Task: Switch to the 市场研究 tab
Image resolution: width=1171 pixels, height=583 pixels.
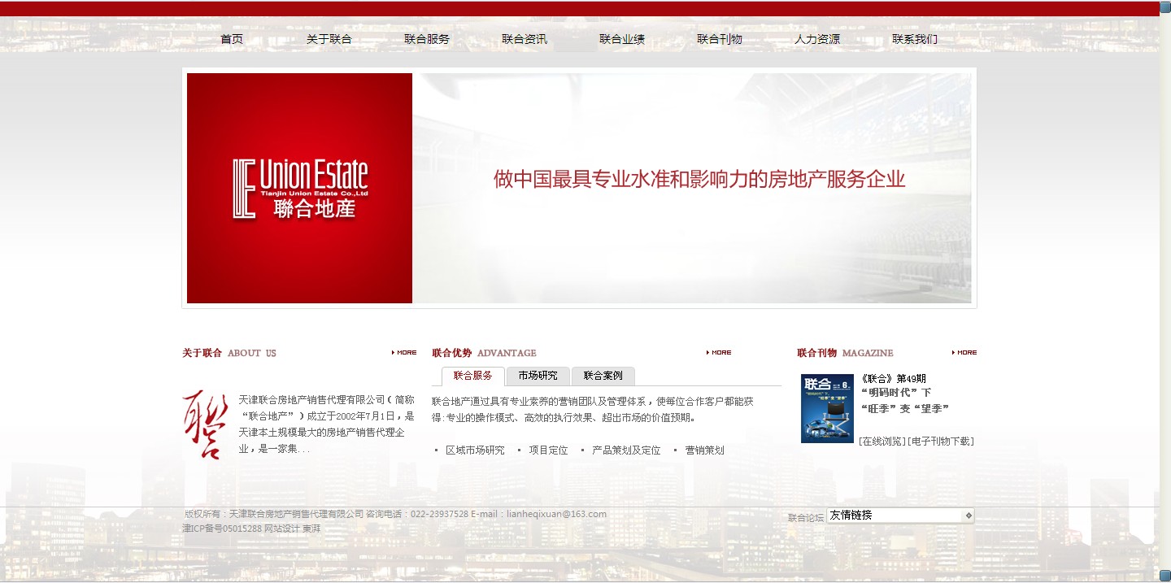Action: [x=538, y=376]
